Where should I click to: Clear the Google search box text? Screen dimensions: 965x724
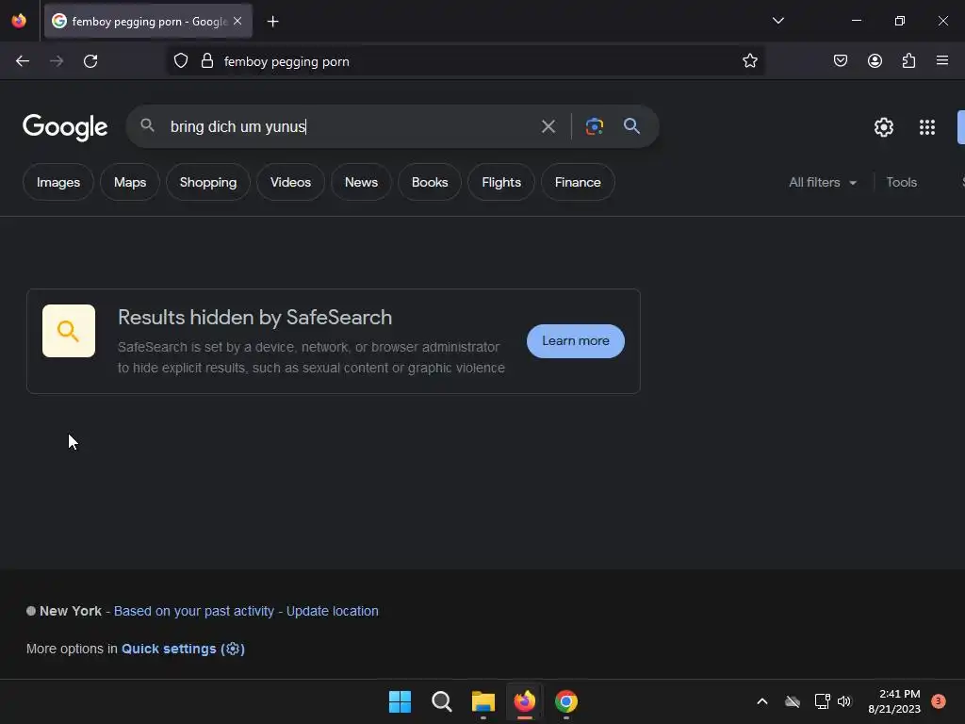[548, 127]
